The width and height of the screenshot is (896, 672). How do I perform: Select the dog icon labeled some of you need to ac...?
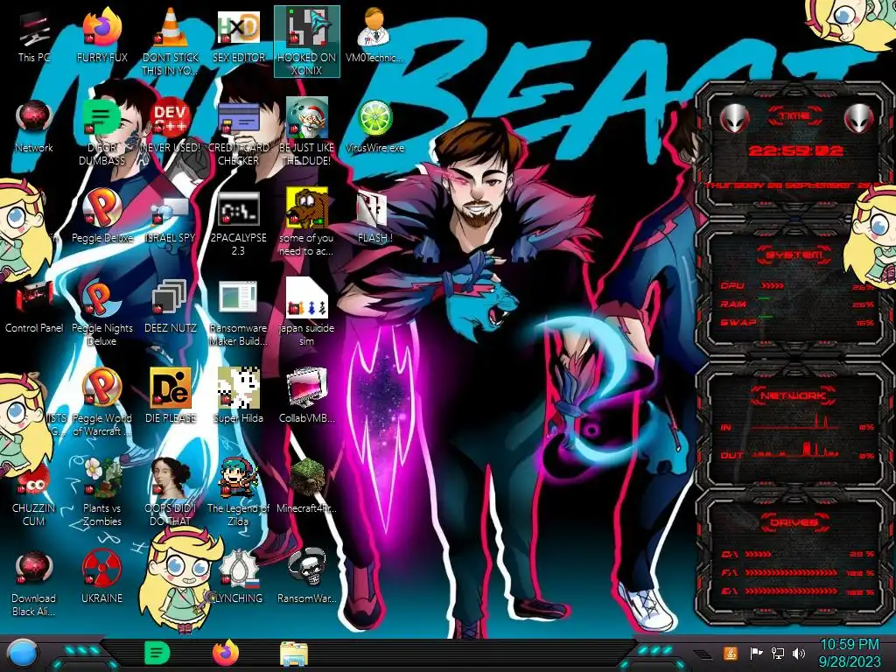pyautogui.click(x=307, y=223)
